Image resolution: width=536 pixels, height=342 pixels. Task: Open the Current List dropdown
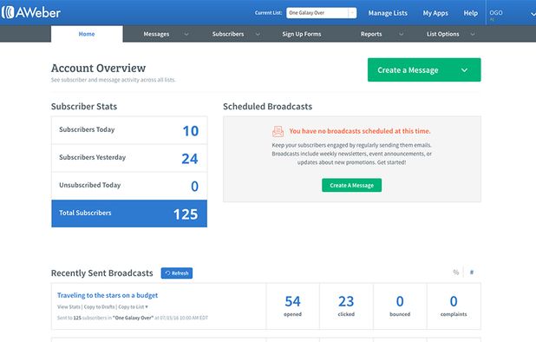click(x=321, y=13)
